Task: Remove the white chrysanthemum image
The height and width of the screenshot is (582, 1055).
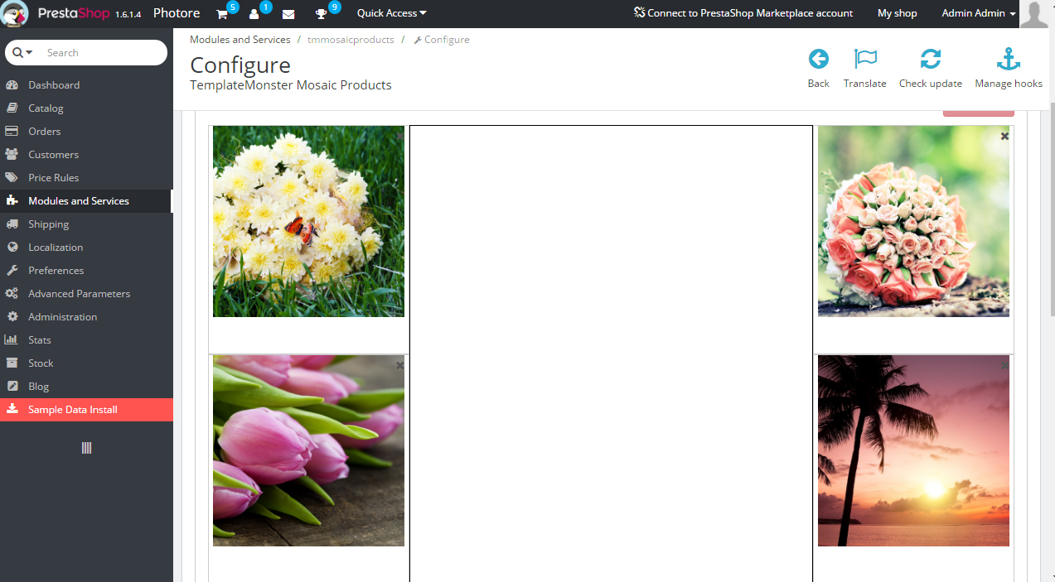Action: pos(399,136)
